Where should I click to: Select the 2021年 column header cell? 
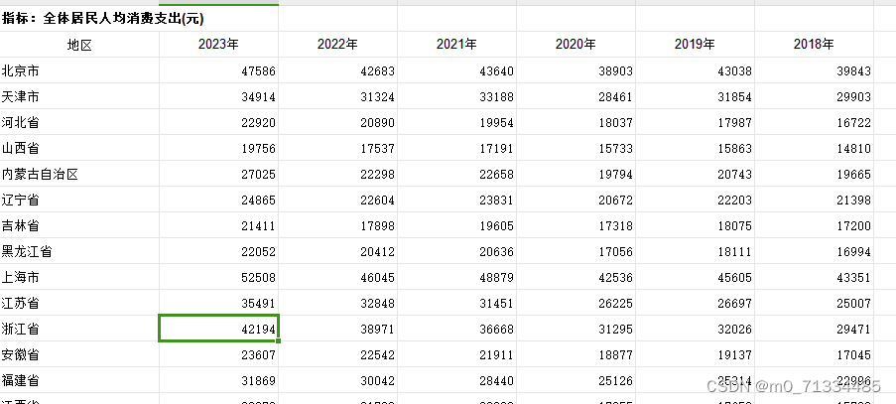(457, 44)
